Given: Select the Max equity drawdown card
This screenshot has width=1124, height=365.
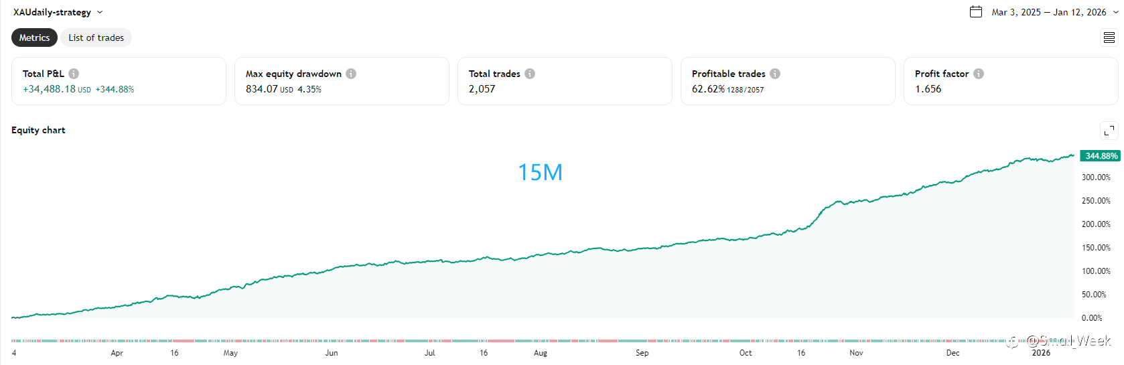Looking at the screenshot, I should [342, 81].
